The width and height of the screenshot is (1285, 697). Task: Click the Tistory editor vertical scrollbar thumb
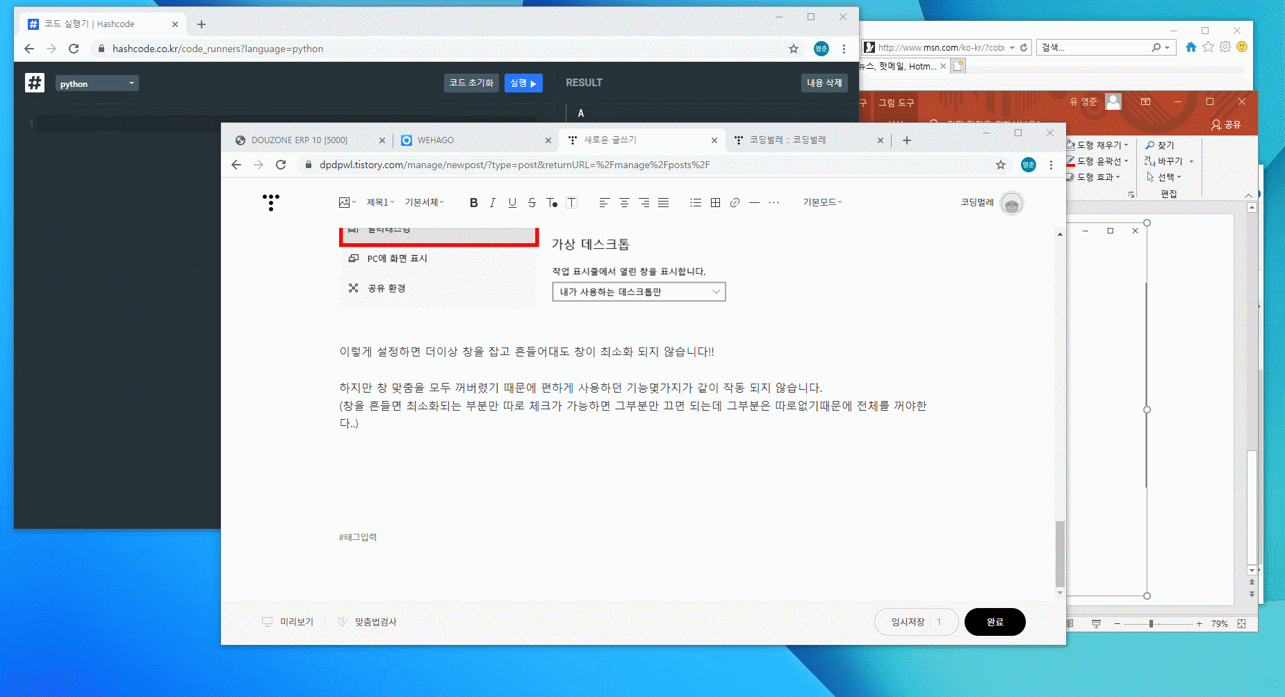[1060, 555]
